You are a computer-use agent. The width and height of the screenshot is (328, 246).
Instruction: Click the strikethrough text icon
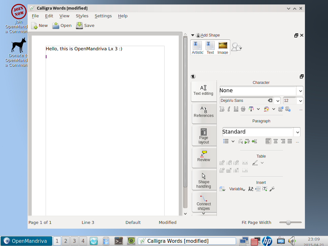coord(243,109)
